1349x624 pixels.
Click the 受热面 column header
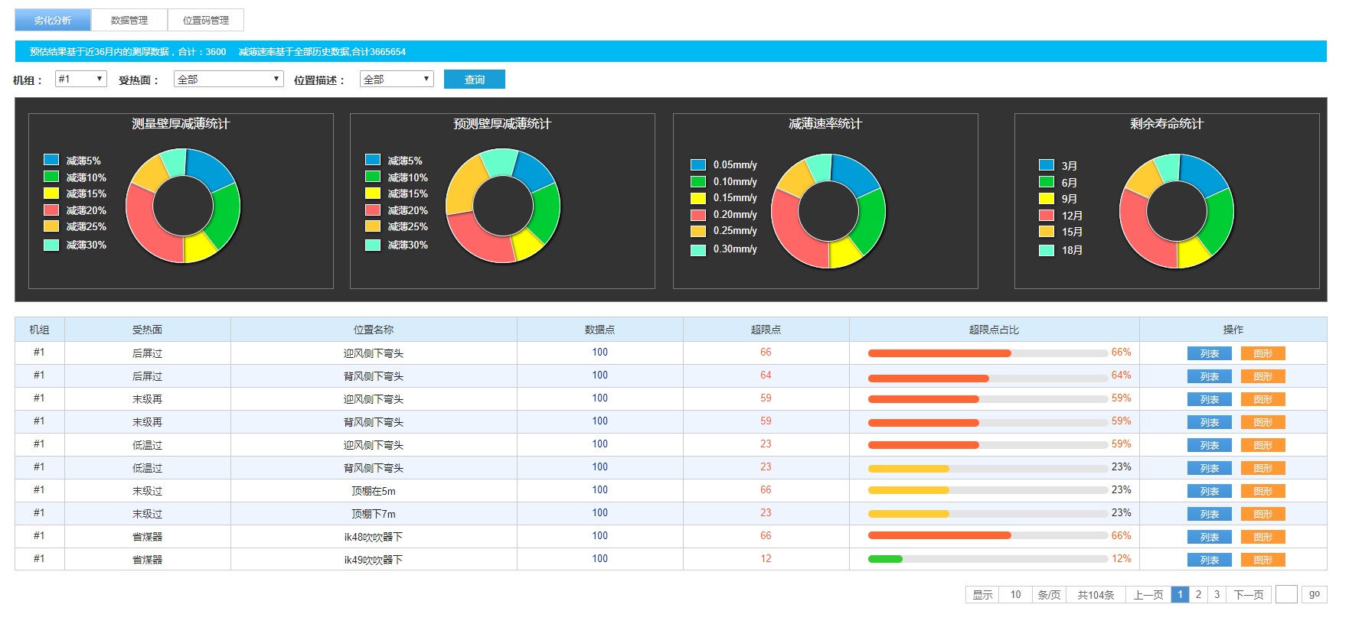click(147, 330)
